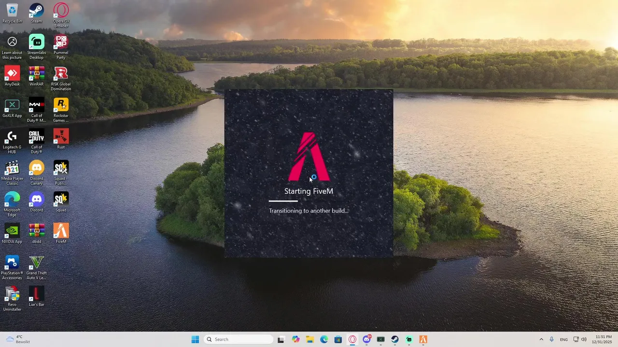Switch to Discord in the taskbar

(366, 339)
